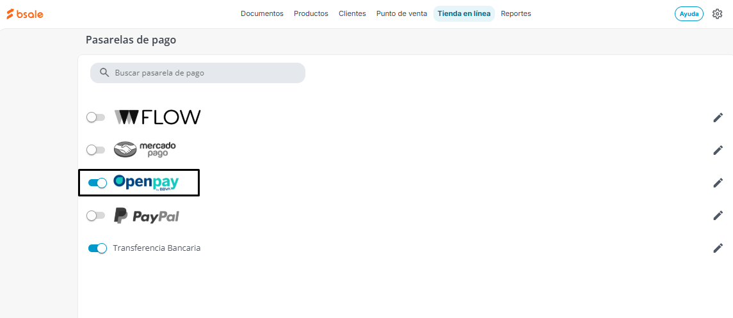This screenshot has height=318, width=733.
Task: Focus the Buscar pasarela de pago field
Action: click(198, 73)
